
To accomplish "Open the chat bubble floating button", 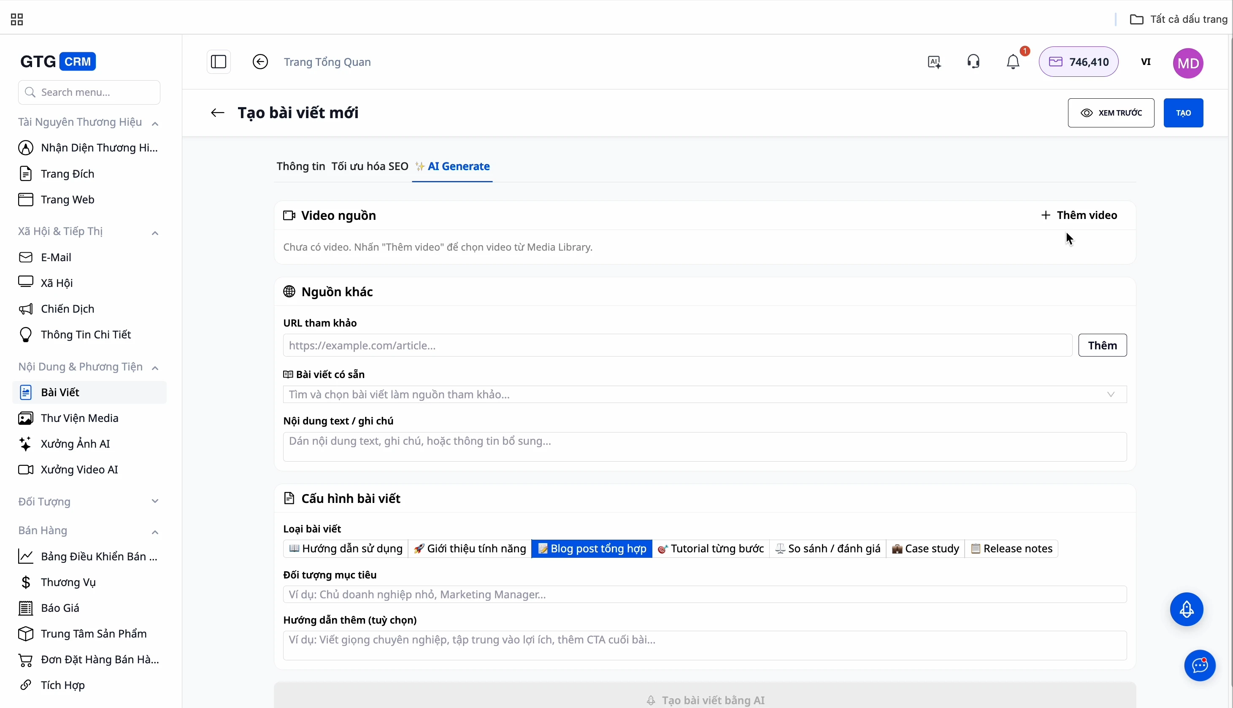I will coord(1199,665).
